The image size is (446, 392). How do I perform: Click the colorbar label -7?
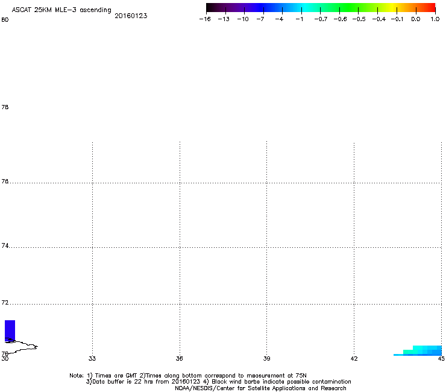pyautogui.click(x=260, y=19)
